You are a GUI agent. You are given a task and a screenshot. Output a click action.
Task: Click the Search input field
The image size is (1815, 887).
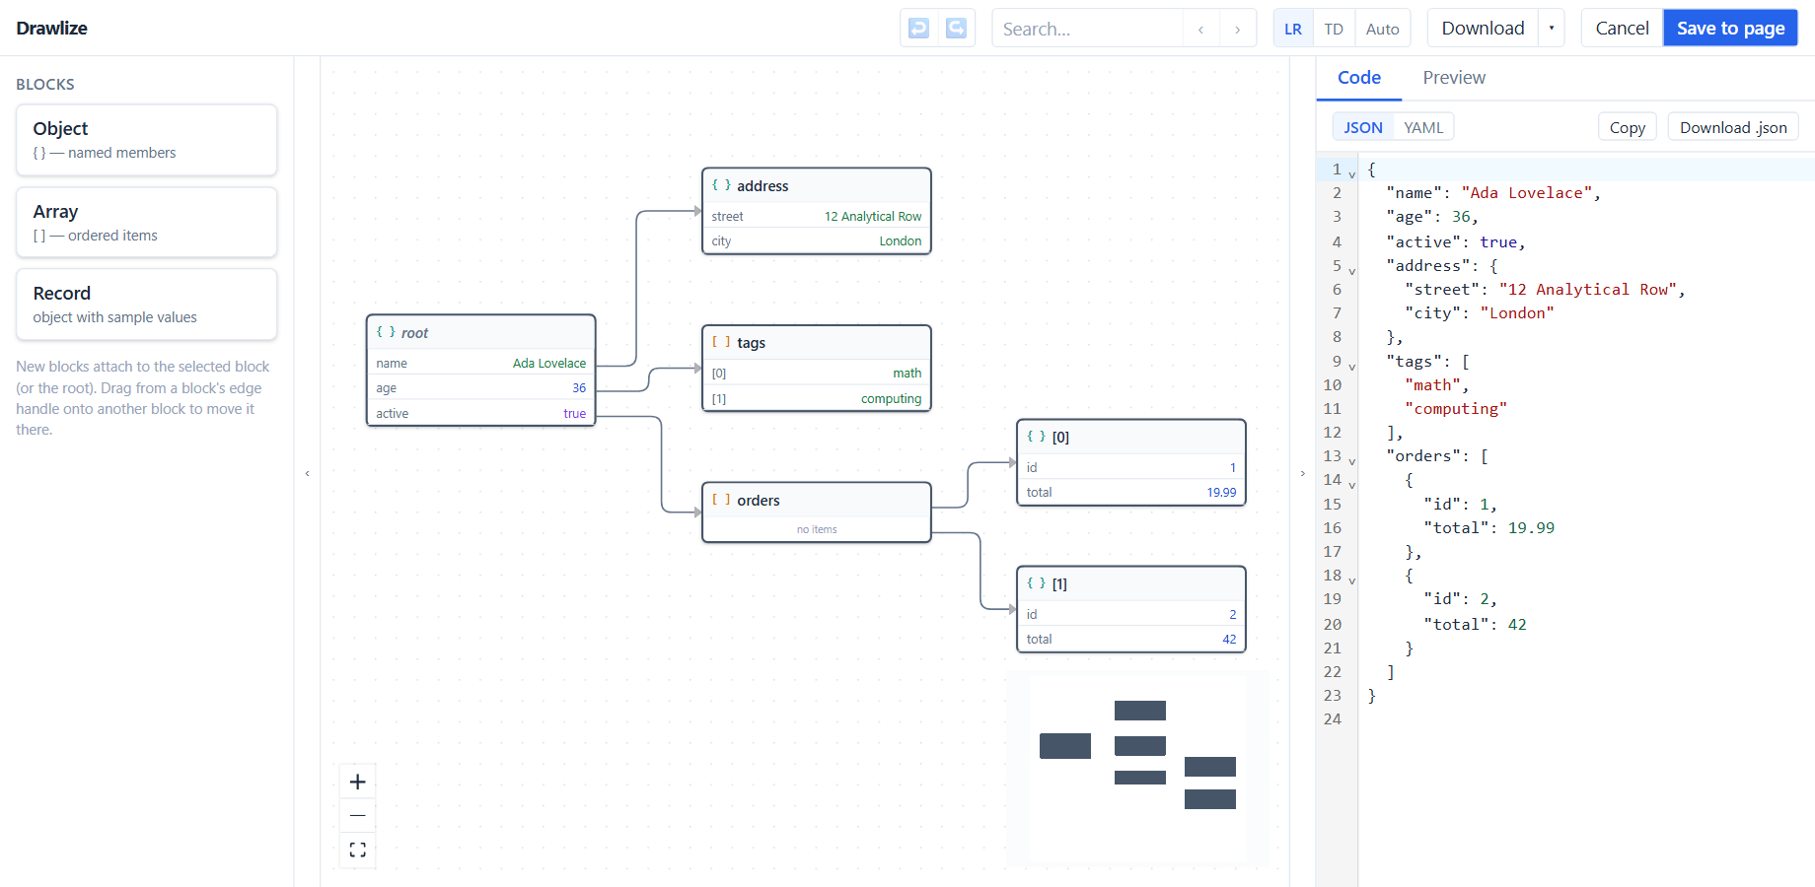[1087, 29]
